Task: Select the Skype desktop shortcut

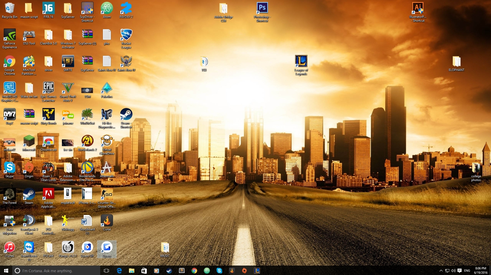Action: 9,170
